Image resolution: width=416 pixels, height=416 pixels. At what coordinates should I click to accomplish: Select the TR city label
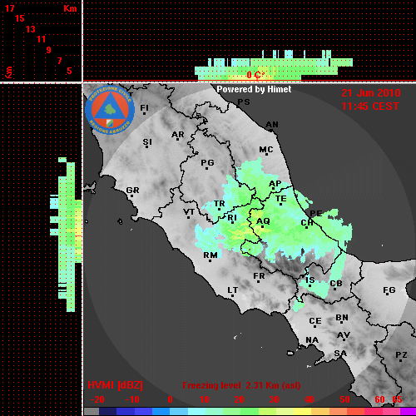click(219, 204)
